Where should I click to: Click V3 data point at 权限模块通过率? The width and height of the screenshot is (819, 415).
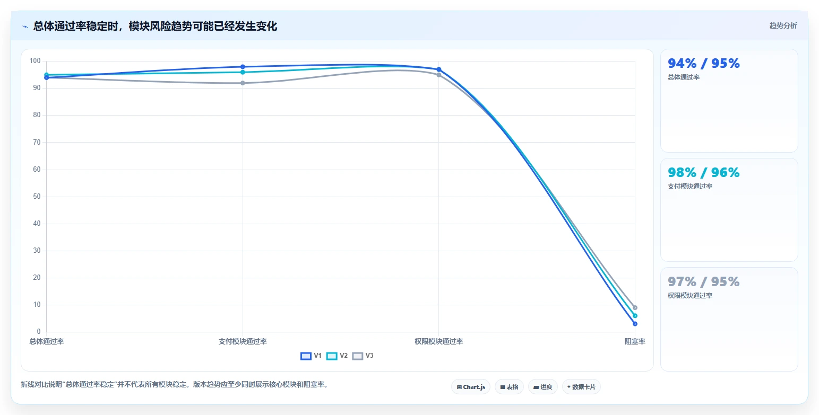(439, 75)
